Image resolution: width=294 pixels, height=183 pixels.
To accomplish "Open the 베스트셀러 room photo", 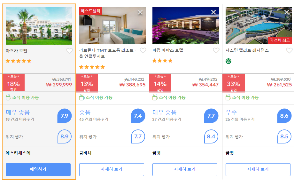I will (112, 26).
